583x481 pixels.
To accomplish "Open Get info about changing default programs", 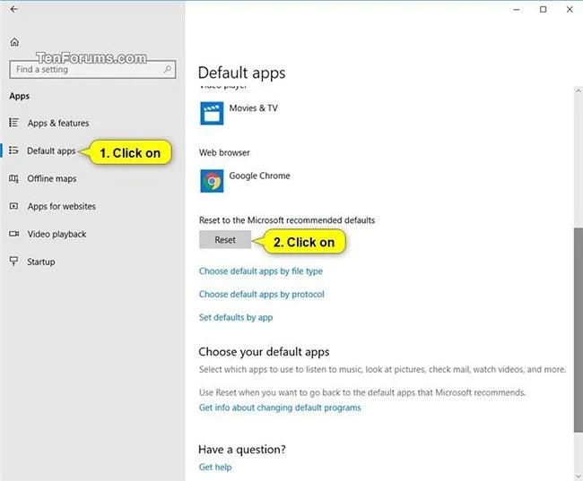I will coord(280,408).
